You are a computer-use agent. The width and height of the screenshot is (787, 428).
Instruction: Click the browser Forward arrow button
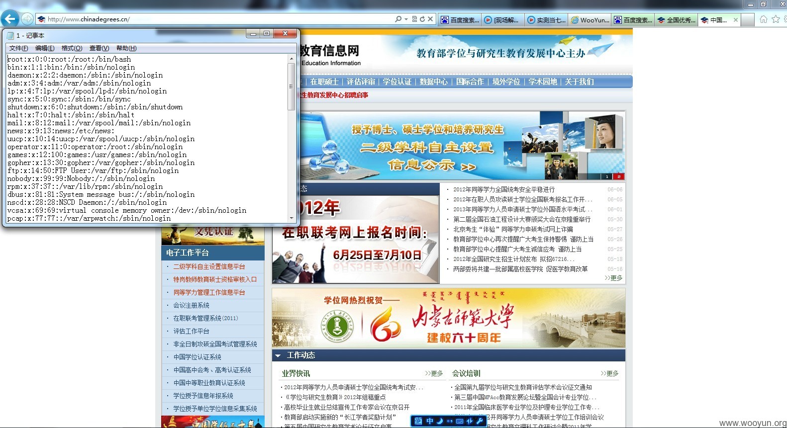click(x=27, y=19)
